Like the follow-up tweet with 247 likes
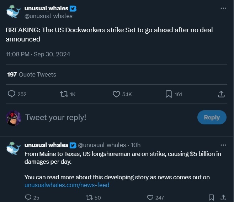 (x=150, y=197)
